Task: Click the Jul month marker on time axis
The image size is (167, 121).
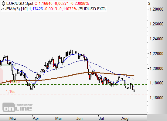Action: [101, 118]
